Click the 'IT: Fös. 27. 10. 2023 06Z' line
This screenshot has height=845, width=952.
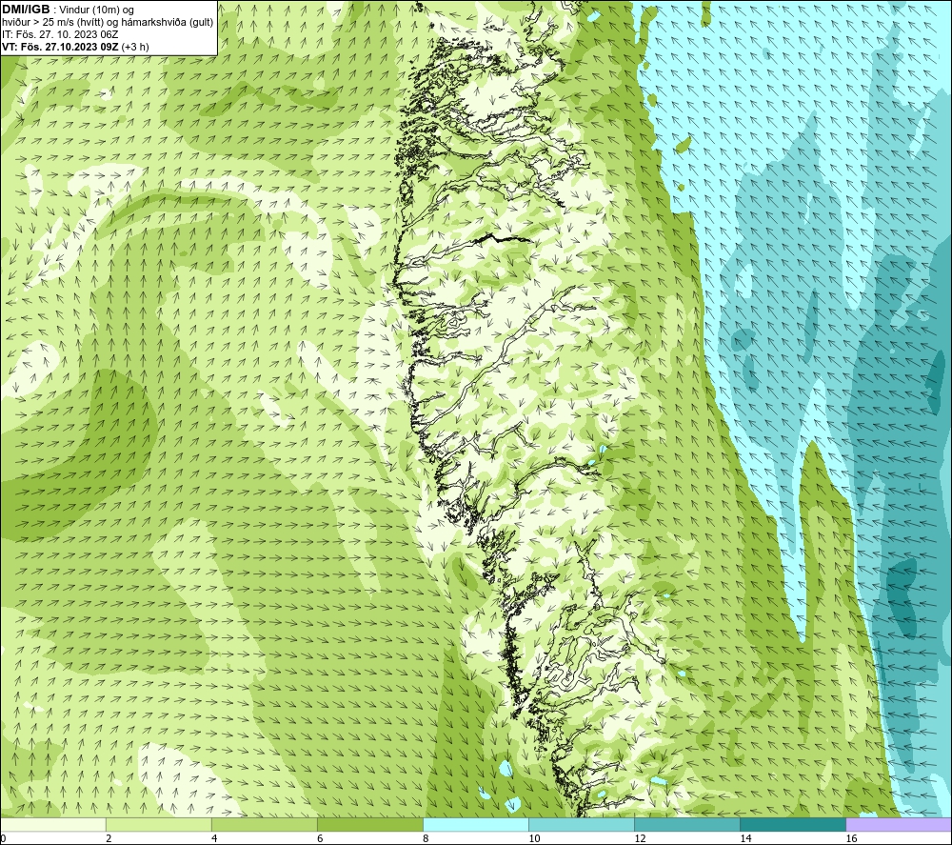tap(60, 34)
